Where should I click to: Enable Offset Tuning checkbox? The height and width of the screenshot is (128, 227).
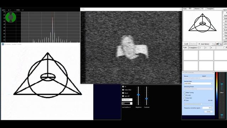[x=184, y=92]
